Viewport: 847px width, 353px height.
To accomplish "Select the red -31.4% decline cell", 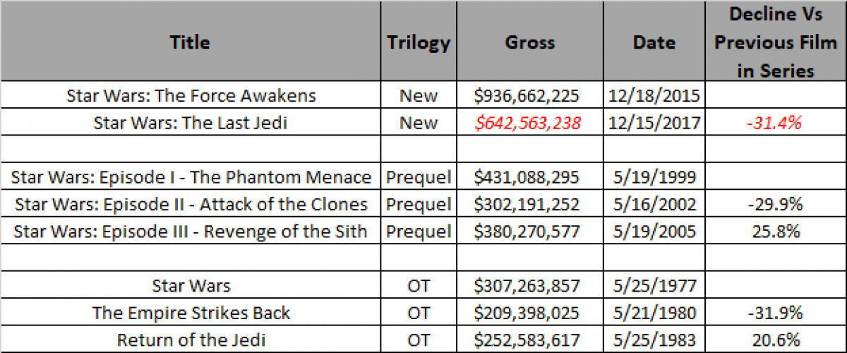I will pyautogui.click(x=775, y=123).
